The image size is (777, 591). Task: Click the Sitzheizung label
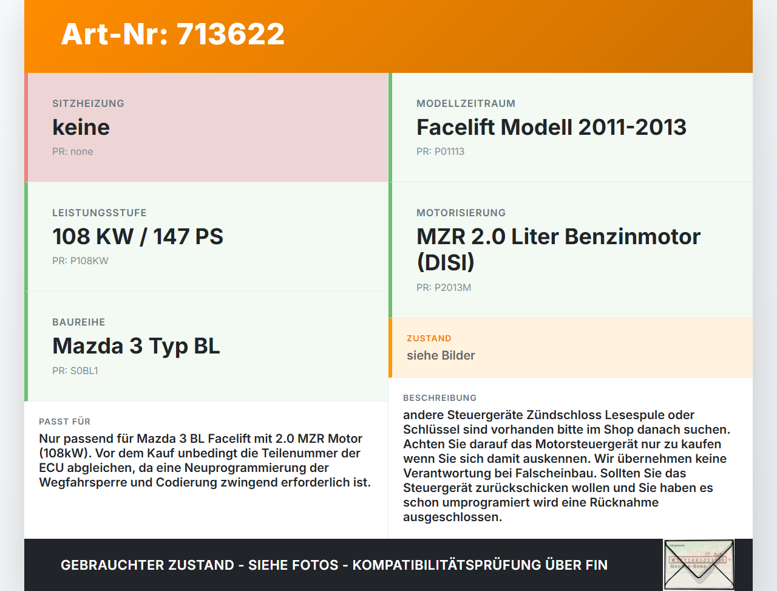click(x=89, y=104)
